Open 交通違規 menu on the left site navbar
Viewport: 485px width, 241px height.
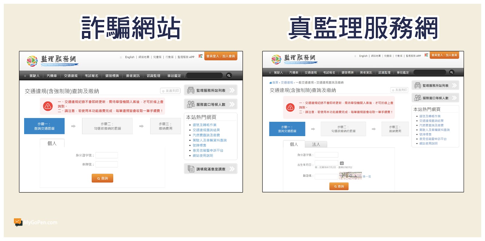point(71,76)
